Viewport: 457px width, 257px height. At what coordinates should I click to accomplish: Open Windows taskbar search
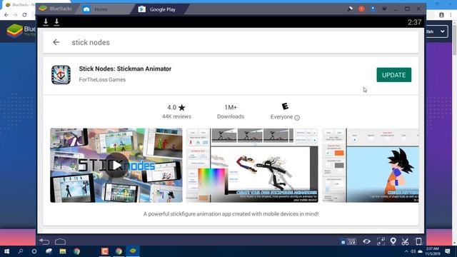tap(21, 251)
